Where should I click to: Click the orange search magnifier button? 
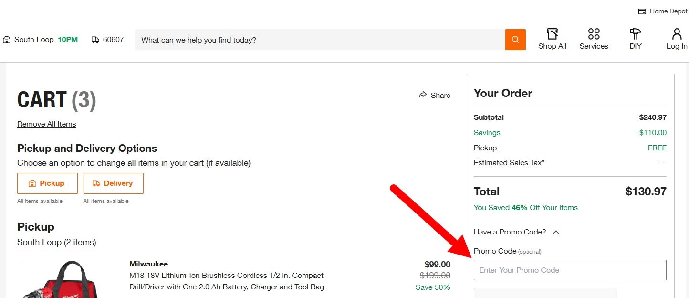click(515, 40)
